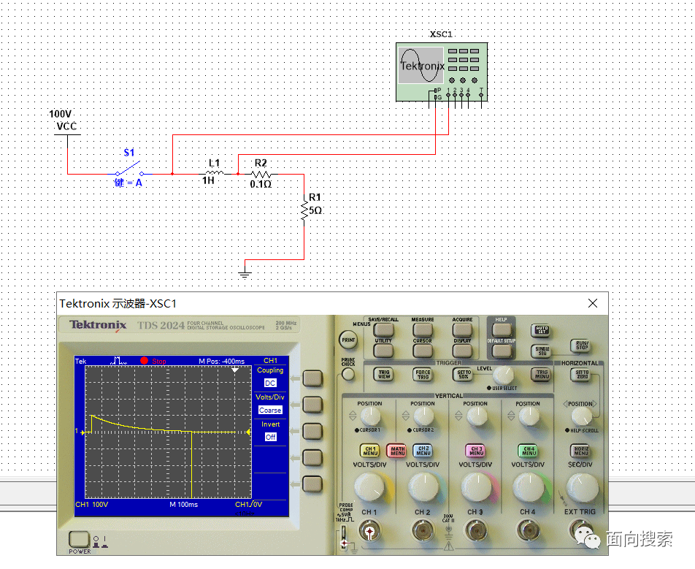Open the DISPLAY menu button
695x569 pixels.
462,351
